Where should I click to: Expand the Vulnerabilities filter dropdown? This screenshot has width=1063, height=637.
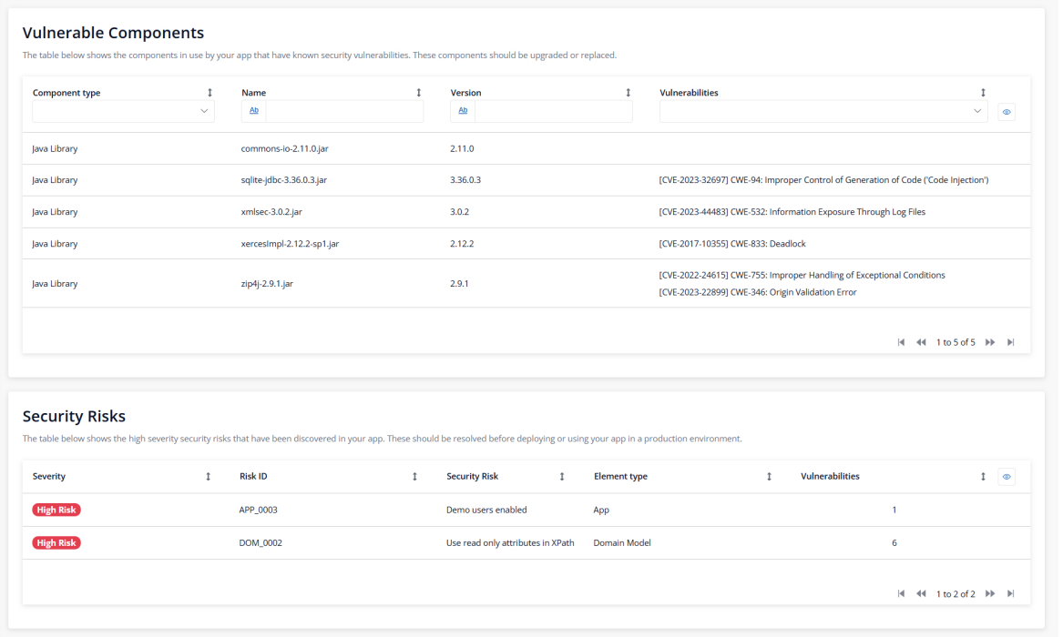tap(823, 111)
